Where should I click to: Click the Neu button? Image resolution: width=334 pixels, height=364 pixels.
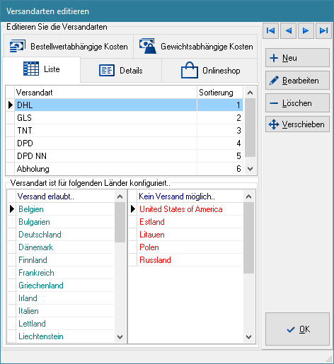pos(297,58)
